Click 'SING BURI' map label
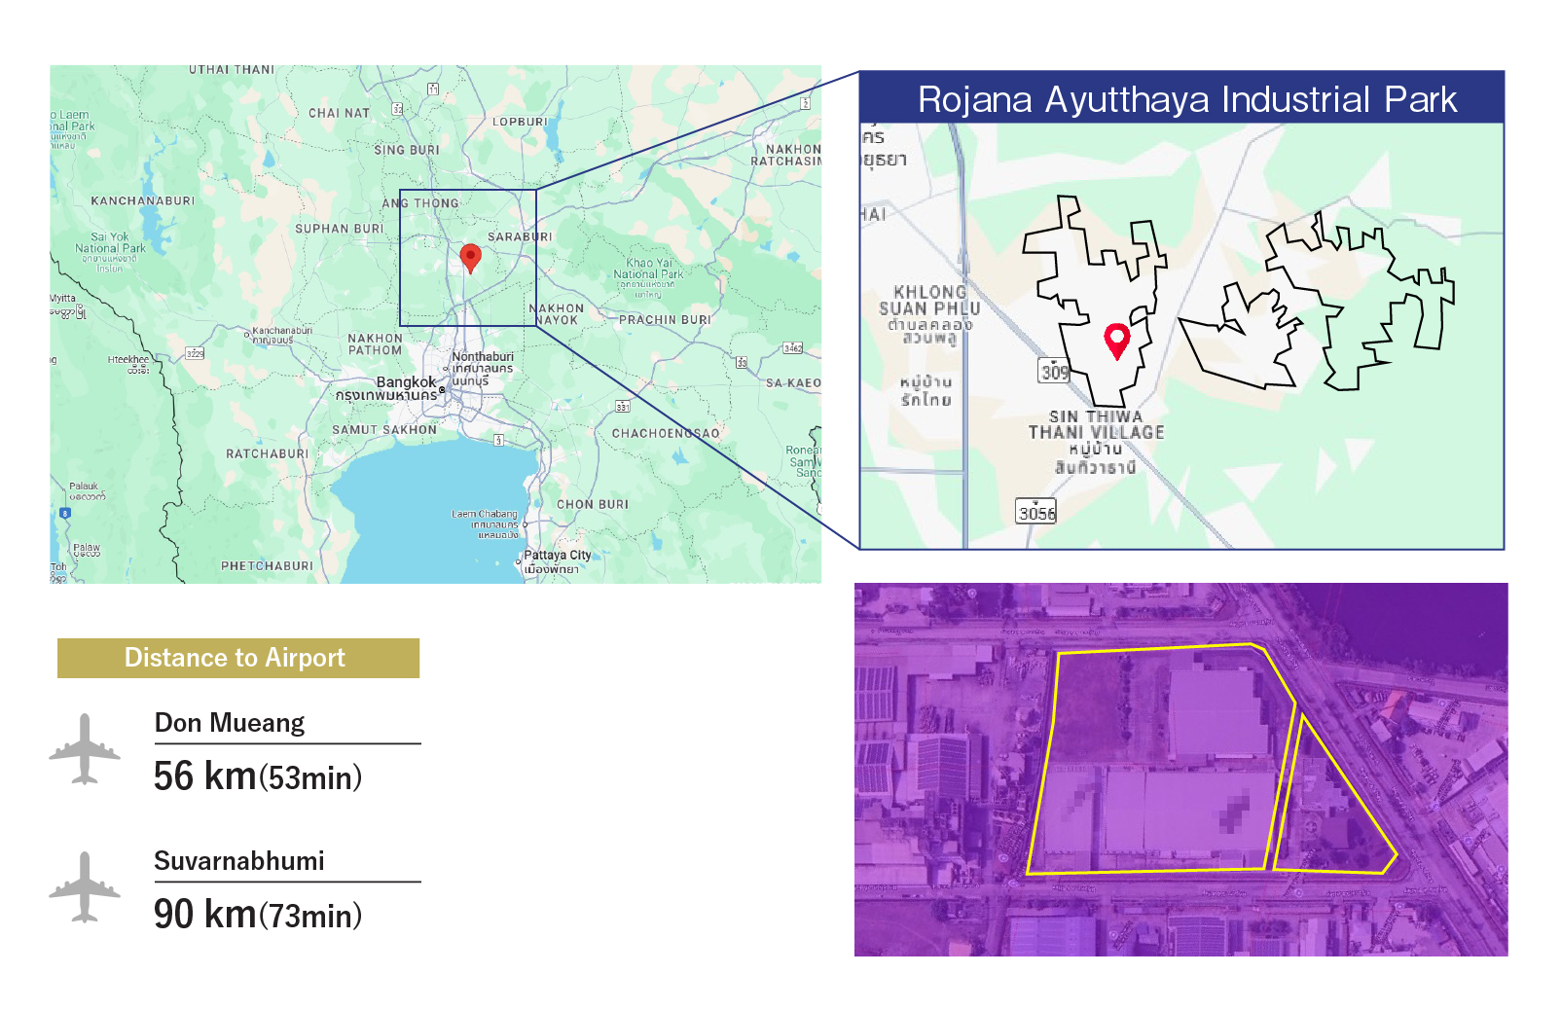The height and width of the screenshot is (1010, 1561). [x=407, y=150]
